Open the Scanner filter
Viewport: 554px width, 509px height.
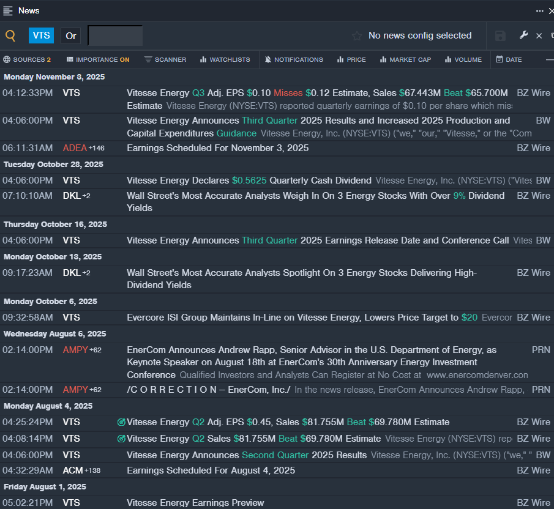tap(165, 59)
